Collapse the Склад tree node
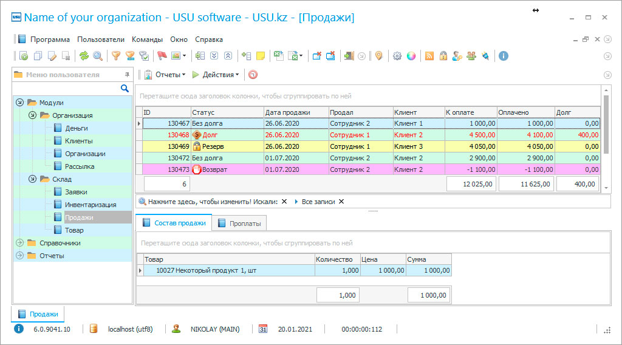This screenshot has height=345, width=622. [x=33, y=179]
